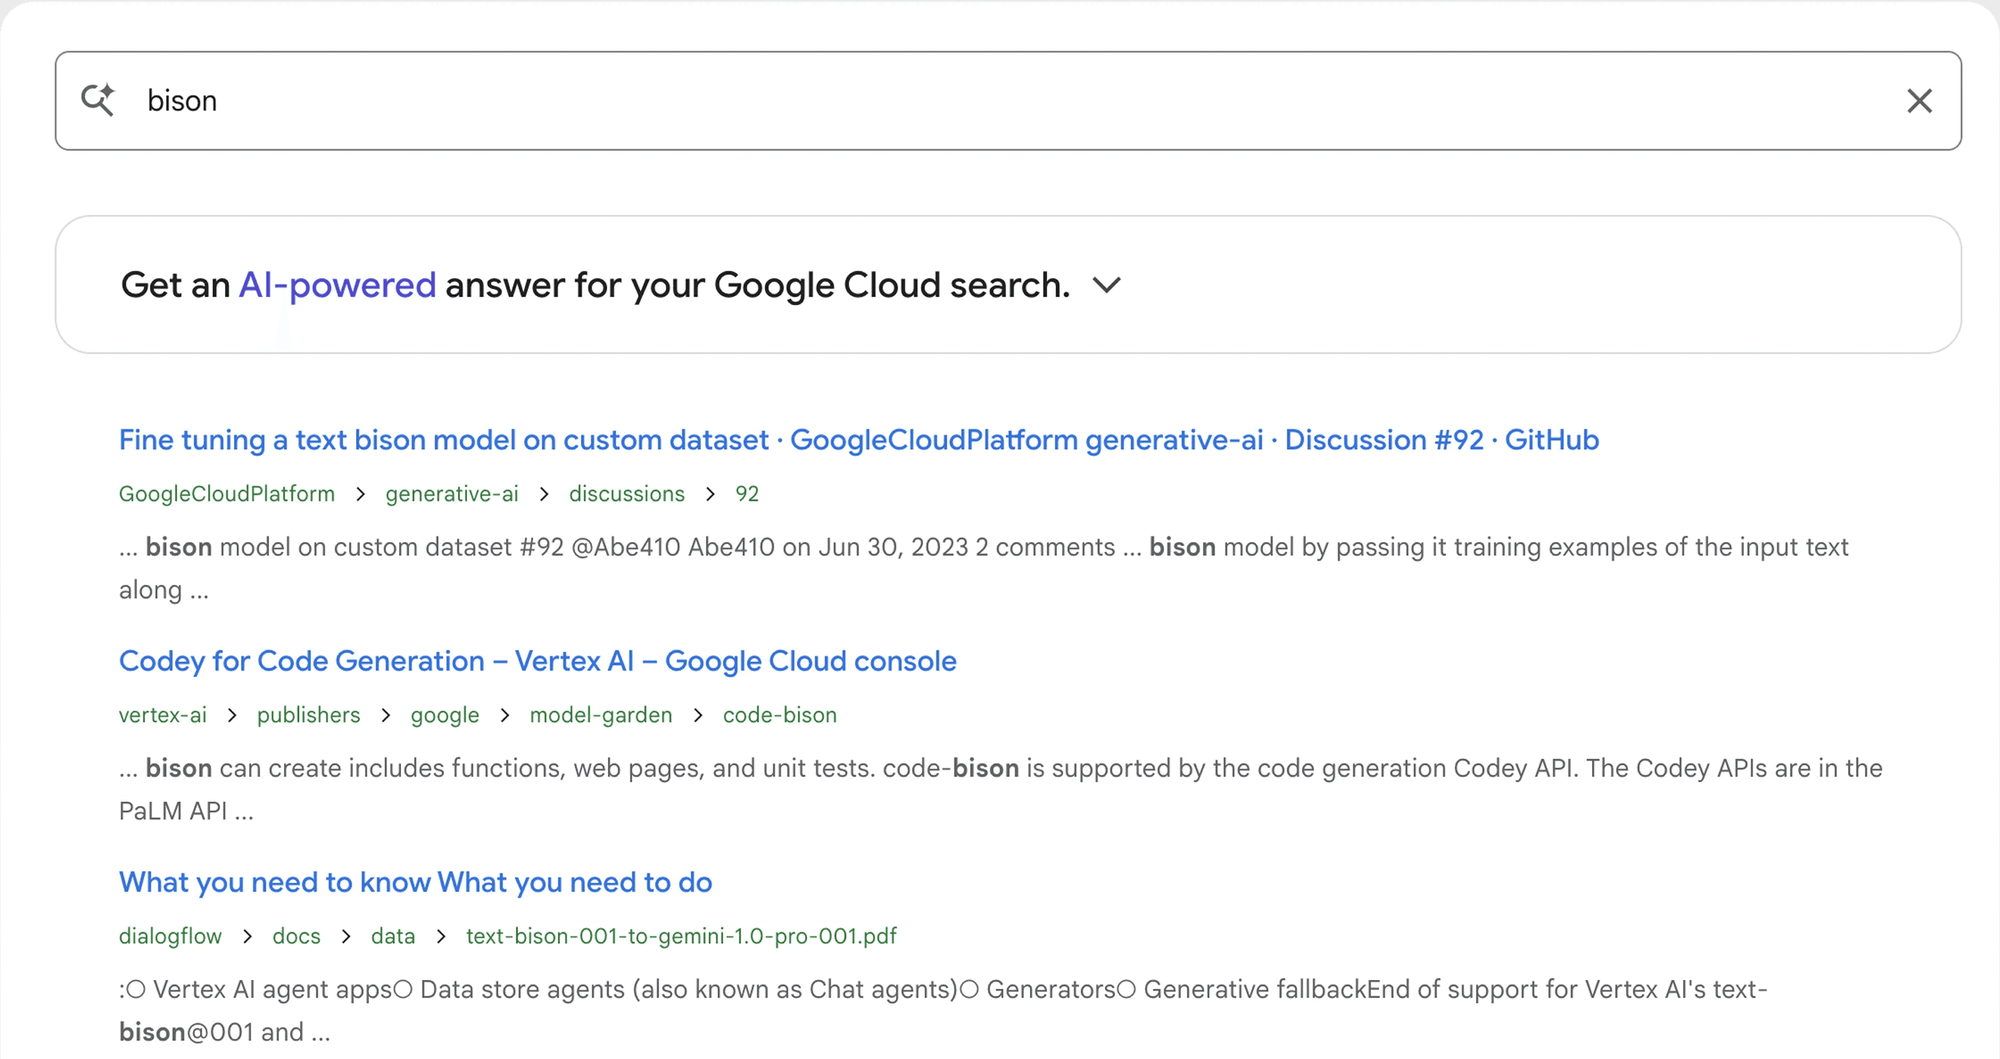Open Fine tuning a text bison model result

858,439
